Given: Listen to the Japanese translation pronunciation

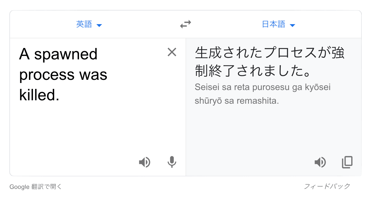Looking at the screenshot, I should coord(320,162).
